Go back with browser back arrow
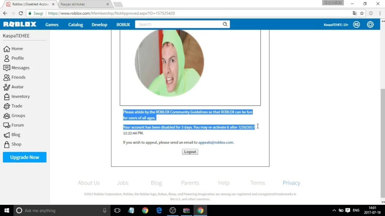This screenshot has width=385, height=216. click(x=5, y=13)
